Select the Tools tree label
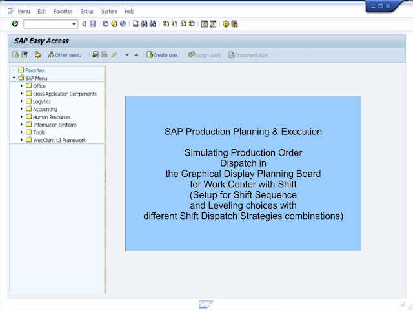Viewport: 413px width, 310px height. point(39,132)
